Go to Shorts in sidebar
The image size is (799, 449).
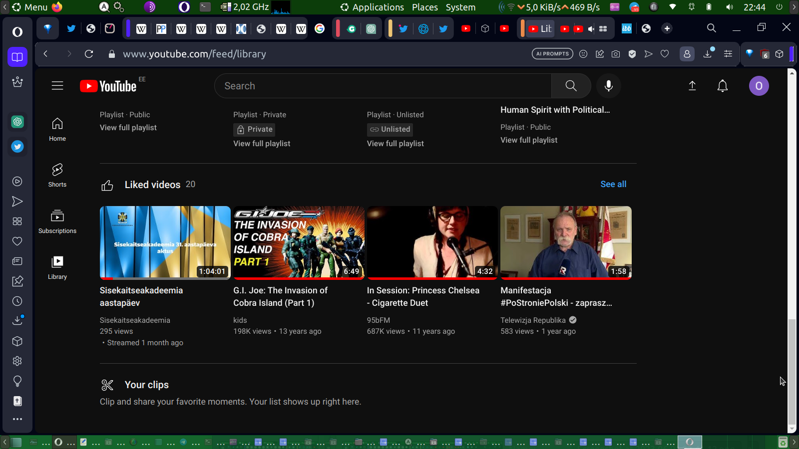tap(57, 175)
